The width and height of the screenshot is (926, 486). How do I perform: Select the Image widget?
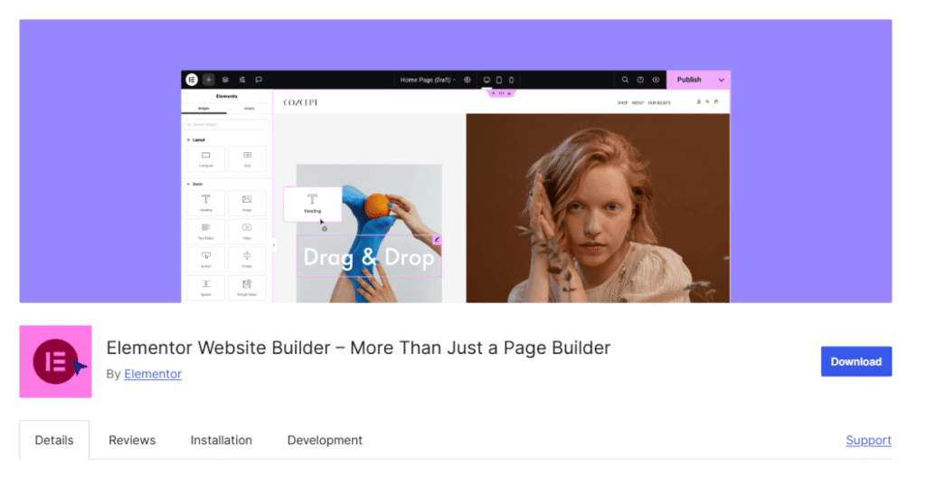(247, 203)
